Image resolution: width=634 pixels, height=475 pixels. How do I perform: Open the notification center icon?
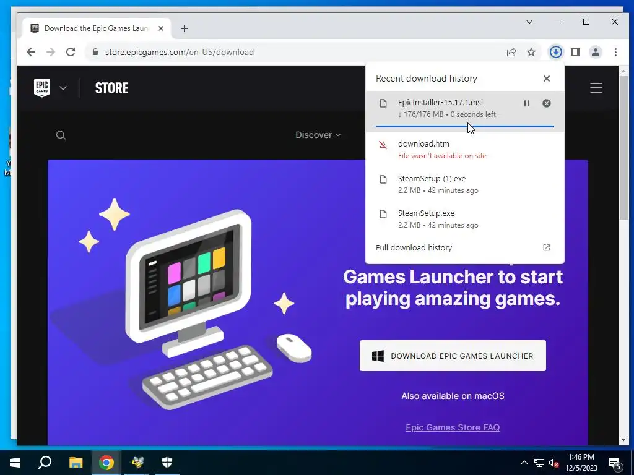[615, 464]
